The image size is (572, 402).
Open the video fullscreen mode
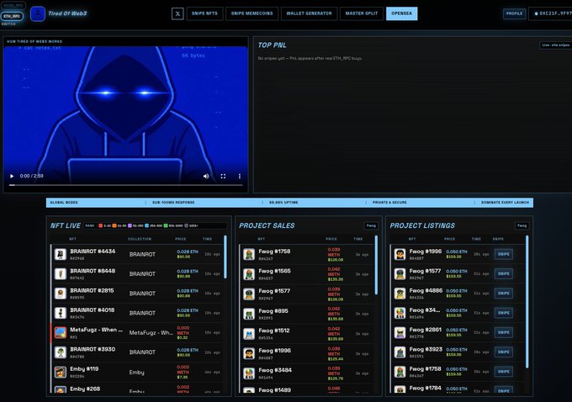pos(223,177)
